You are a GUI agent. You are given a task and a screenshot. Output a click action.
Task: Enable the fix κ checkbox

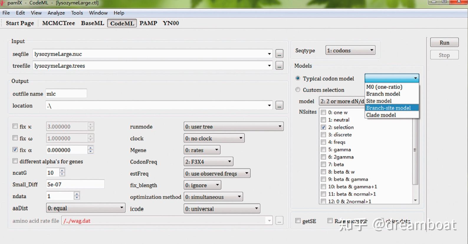[15, 126]
